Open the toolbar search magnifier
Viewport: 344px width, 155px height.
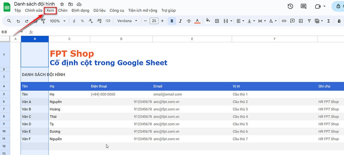[x=9, y=21]
